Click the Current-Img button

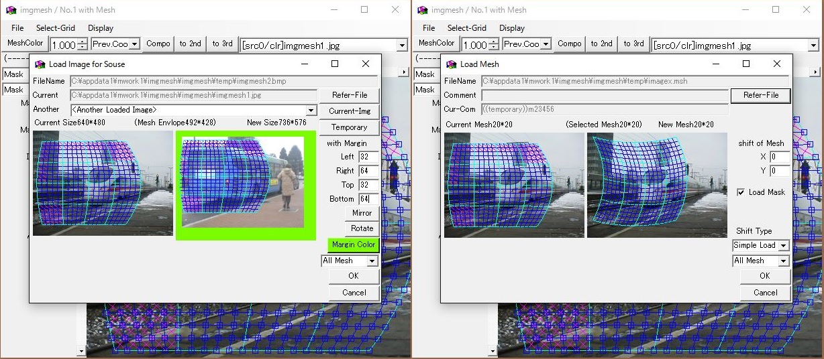tap(349, 111)
